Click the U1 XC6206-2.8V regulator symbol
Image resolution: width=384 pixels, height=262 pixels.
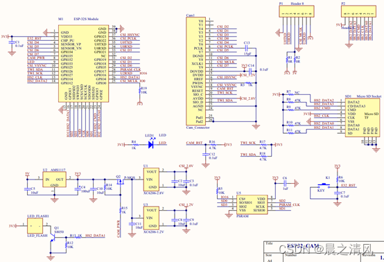coord(151,180)
